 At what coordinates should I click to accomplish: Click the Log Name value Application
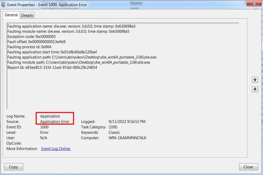point(50,116)
